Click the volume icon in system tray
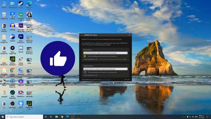This screenshot has width=211, height=119. pos(190,117)
